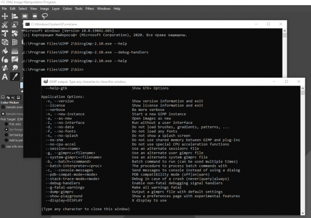The width and height of the screenshot is (311, 218).
Task: Enable the Sample average checkbox
Action: tap(3, 107)
